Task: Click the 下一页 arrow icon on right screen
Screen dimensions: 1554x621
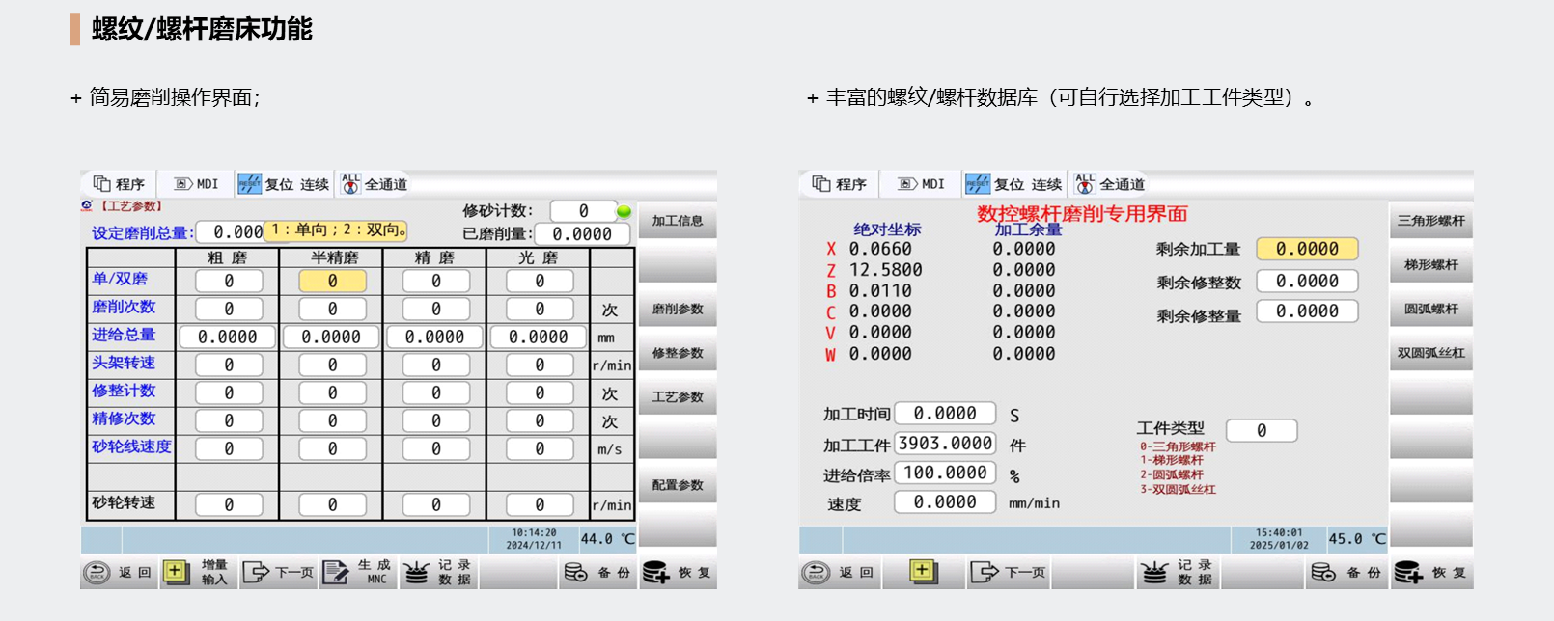Action: pyautogui.click(x=985, y=573)
